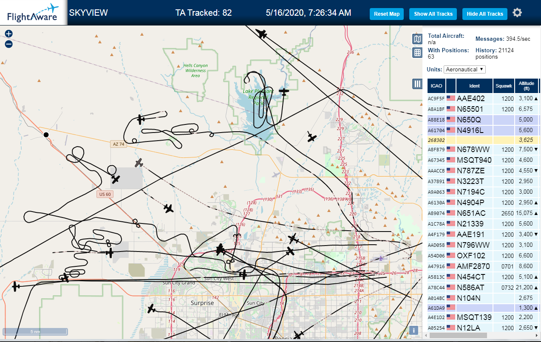Open the Units dropdown
Image resolution: width=541 pixels, height=342 pixels.
coord(465,69)
